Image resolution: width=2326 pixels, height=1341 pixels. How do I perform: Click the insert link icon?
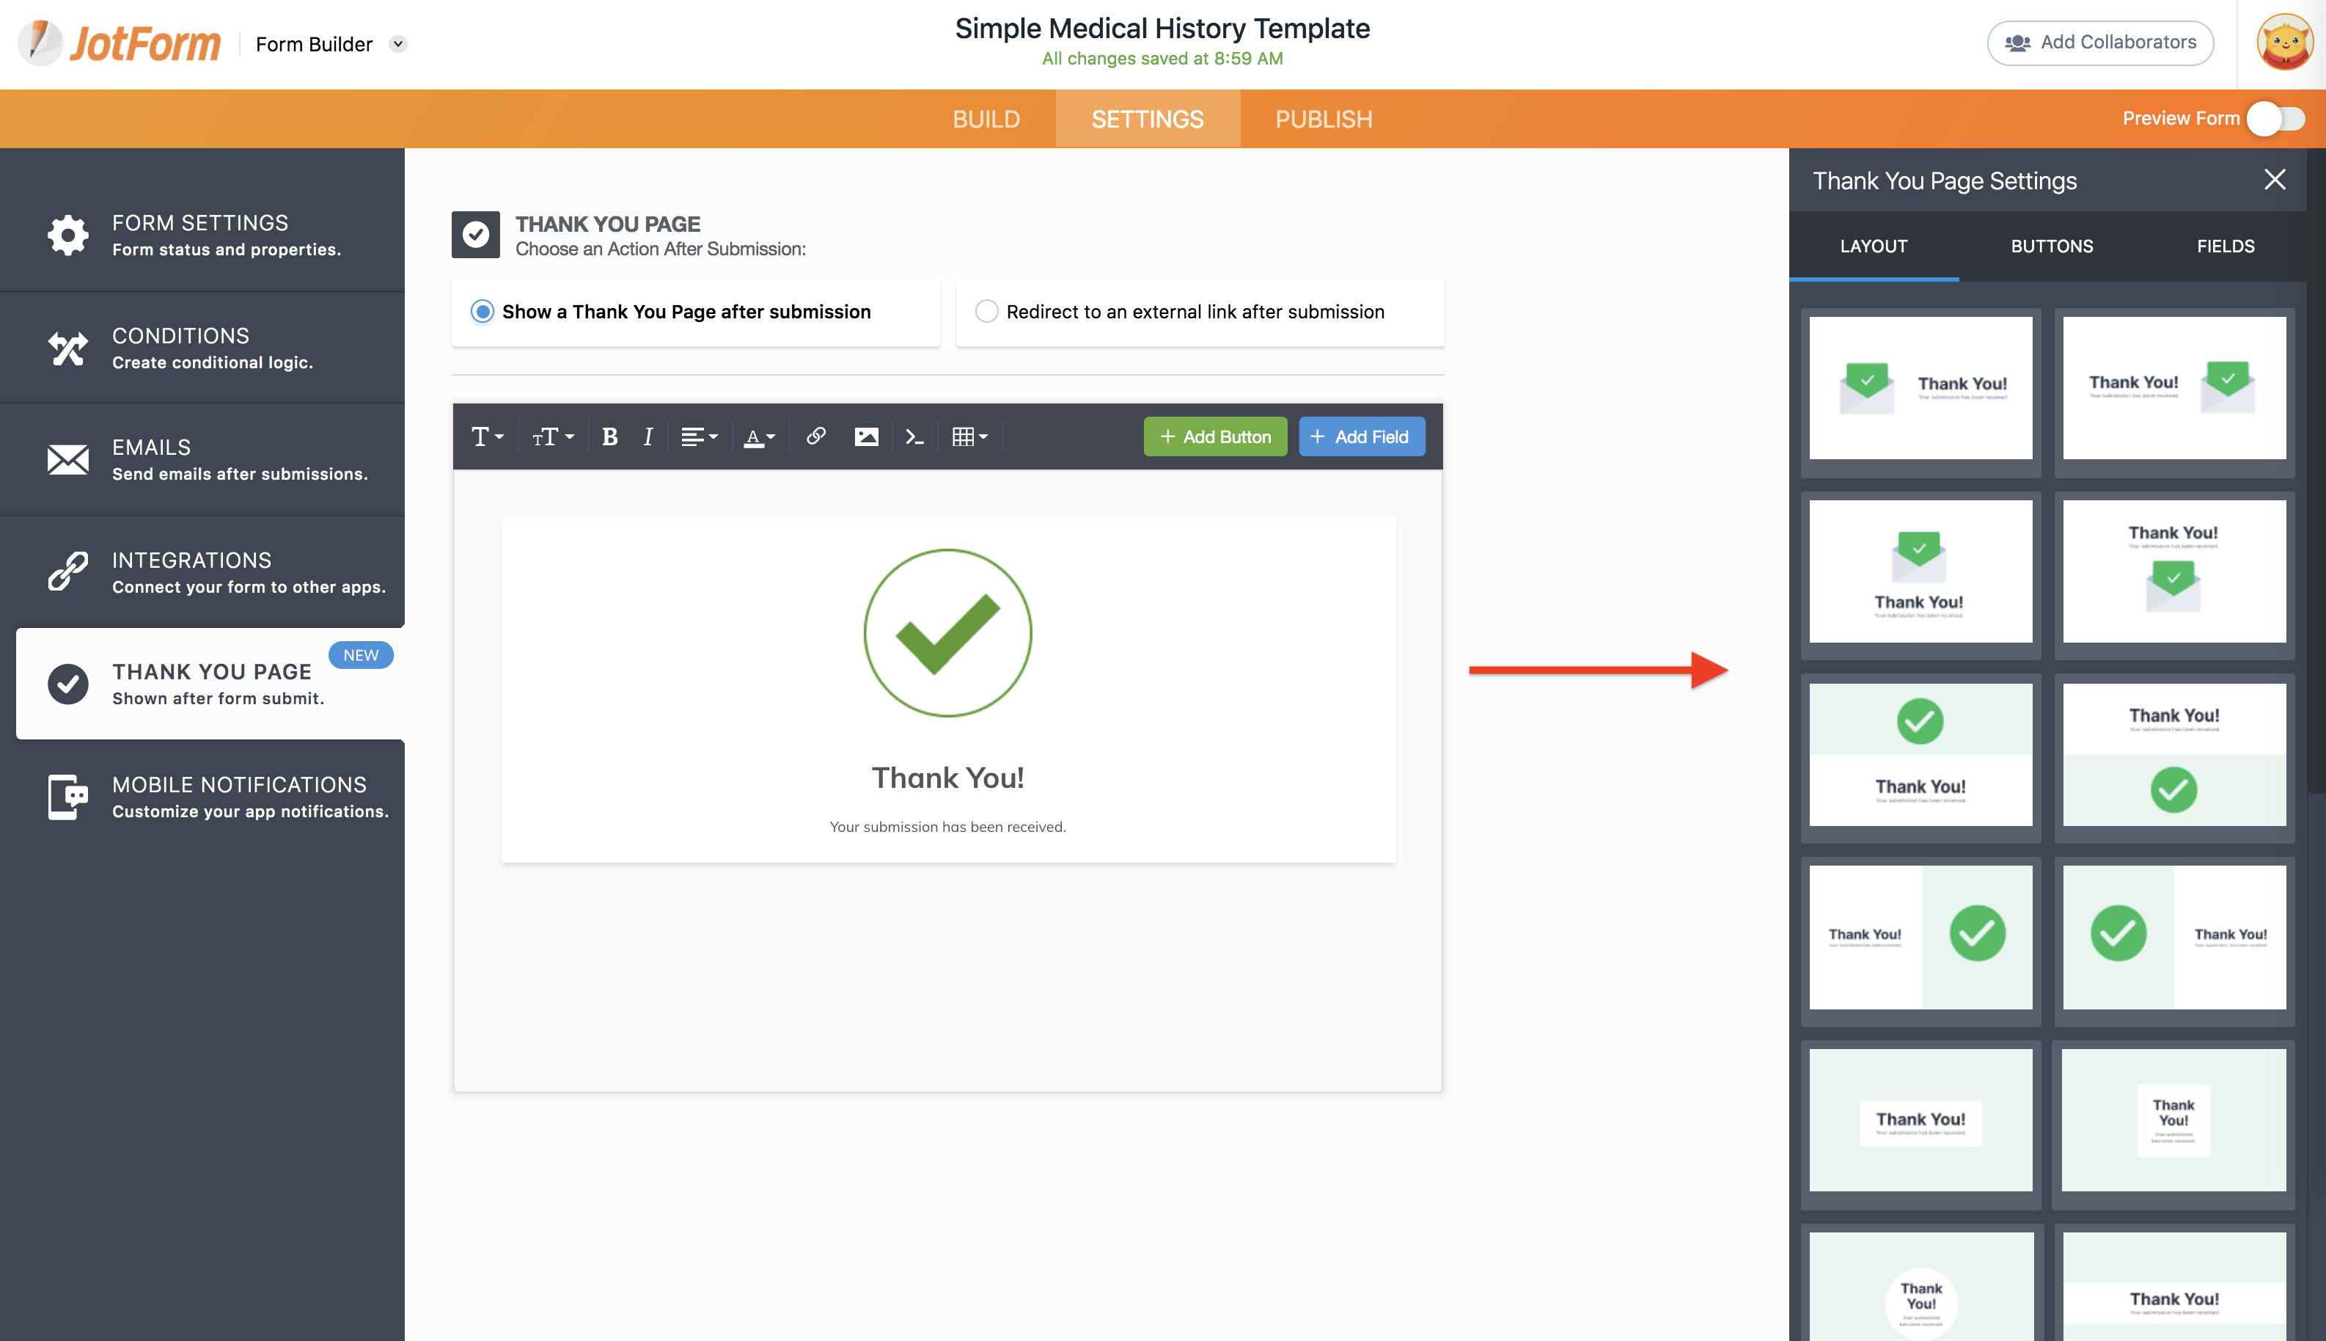point(815,436)
